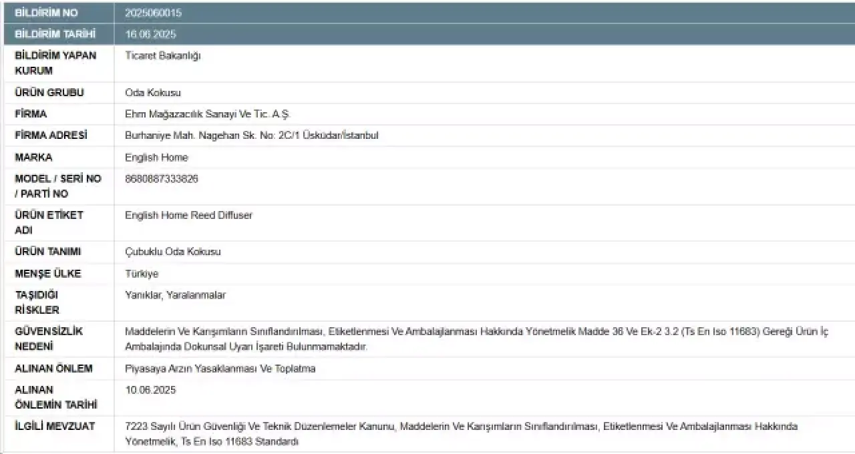Select the TAŞIDIĞI RİSKLER label
Screen dimensions: 855x454
tap(37, 302)
